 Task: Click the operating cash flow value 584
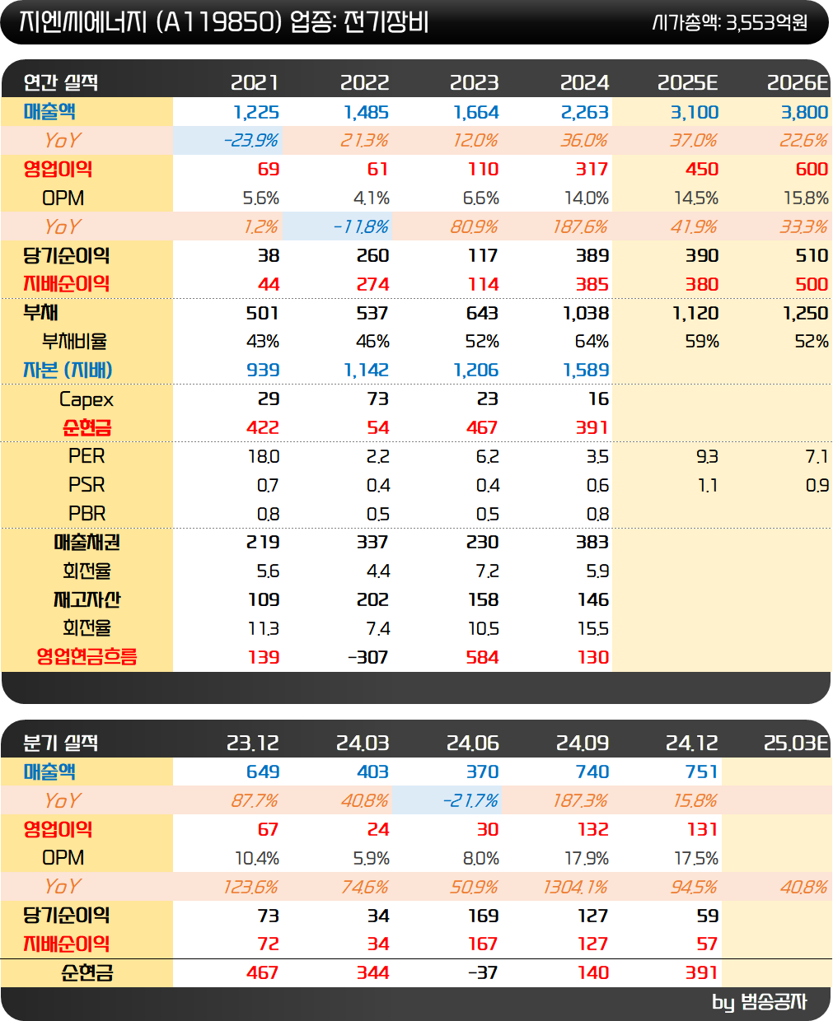(483, 658)
